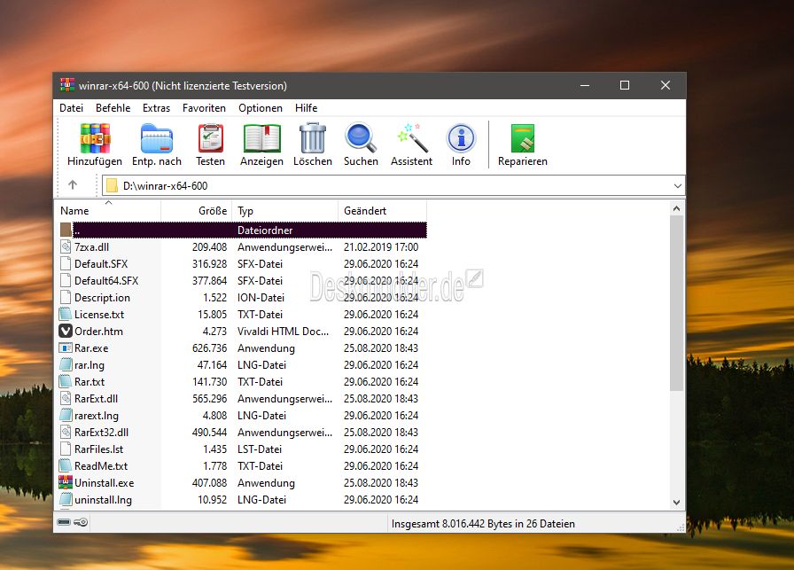
Task: Click Vivaldi HTML Doc... type cell
Action: tap(283, 332)
